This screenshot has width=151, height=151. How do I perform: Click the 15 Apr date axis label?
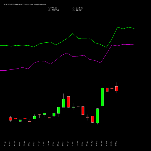click(x=34, y=144)
